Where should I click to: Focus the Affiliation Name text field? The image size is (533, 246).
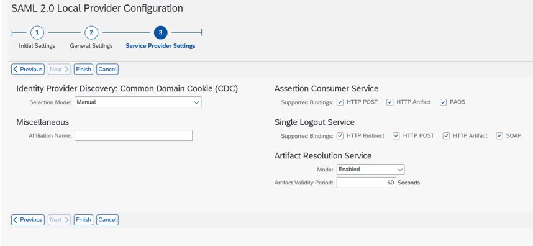(x=134, y=135)
